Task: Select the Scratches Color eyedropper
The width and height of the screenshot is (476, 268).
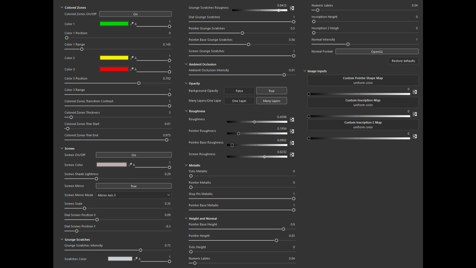Action: (136, 259)
